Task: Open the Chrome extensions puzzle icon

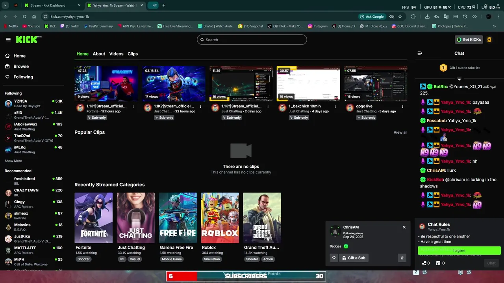Action: 413,17
